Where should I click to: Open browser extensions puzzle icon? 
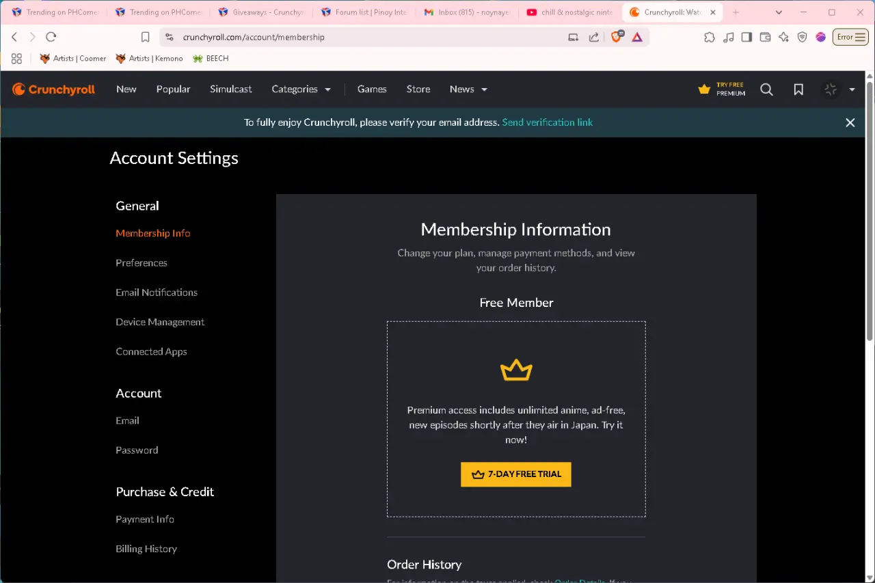(710, 37)
